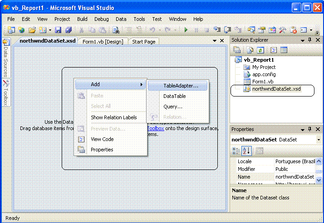Toggle Categorized view in Properties panel
This screenshot has height=223, width=324.
[x=236, y=151]
